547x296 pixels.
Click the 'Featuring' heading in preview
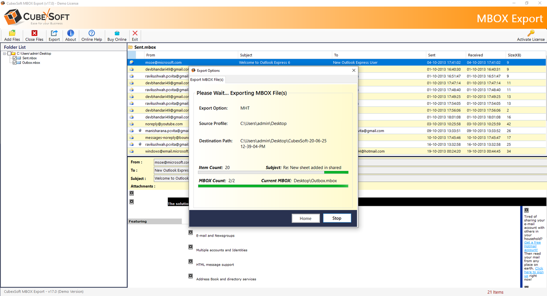(138, 221)
